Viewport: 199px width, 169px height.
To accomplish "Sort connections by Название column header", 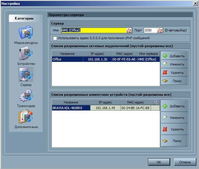I will [68, 54].
